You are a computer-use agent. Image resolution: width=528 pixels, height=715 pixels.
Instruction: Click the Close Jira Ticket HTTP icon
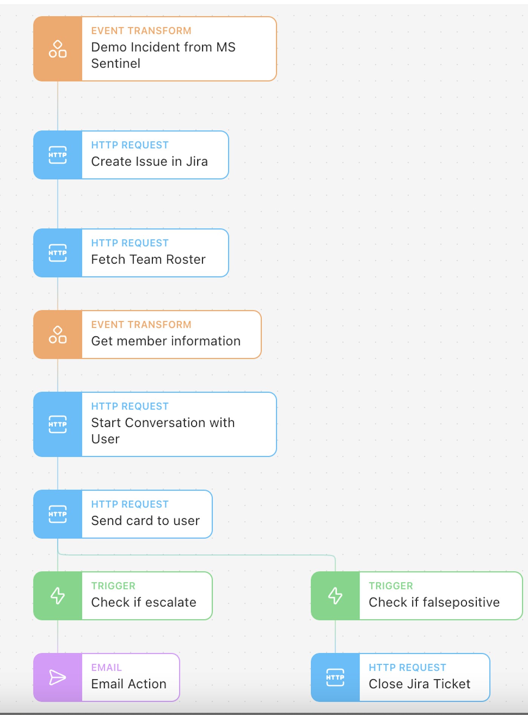click(x=335, y=677)
